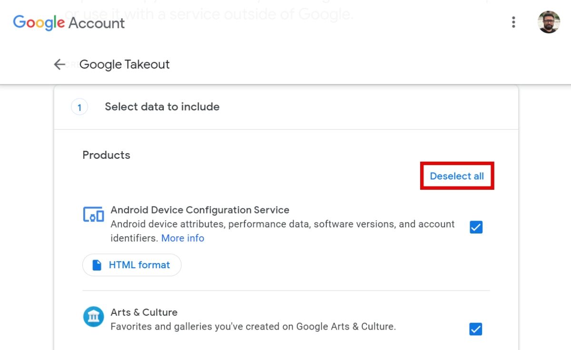Viewport: 571px width, 350px height.
Task: Click the Google logo in the header
Action: tap(39, 22)
